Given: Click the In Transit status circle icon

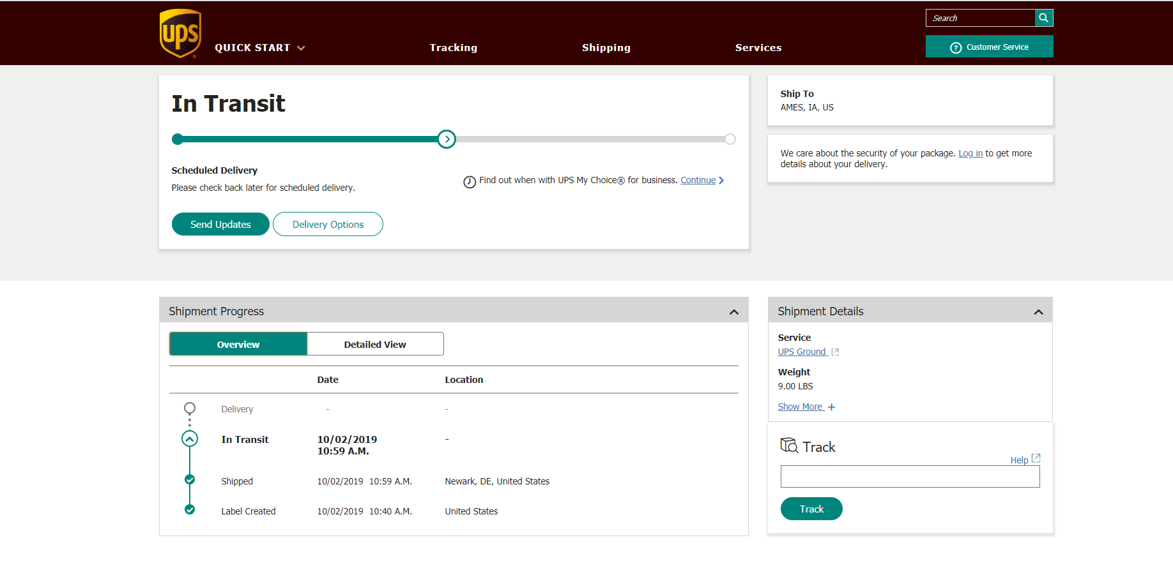Looking at the screenshot, I should pyautogui.click(x=190, y=439).
